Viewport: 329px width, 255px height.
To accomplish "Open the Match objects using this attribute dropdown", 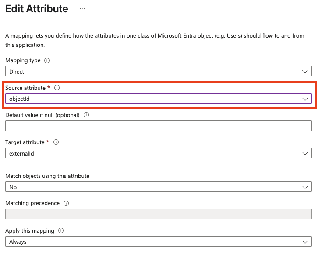I will tap(158, 187).
